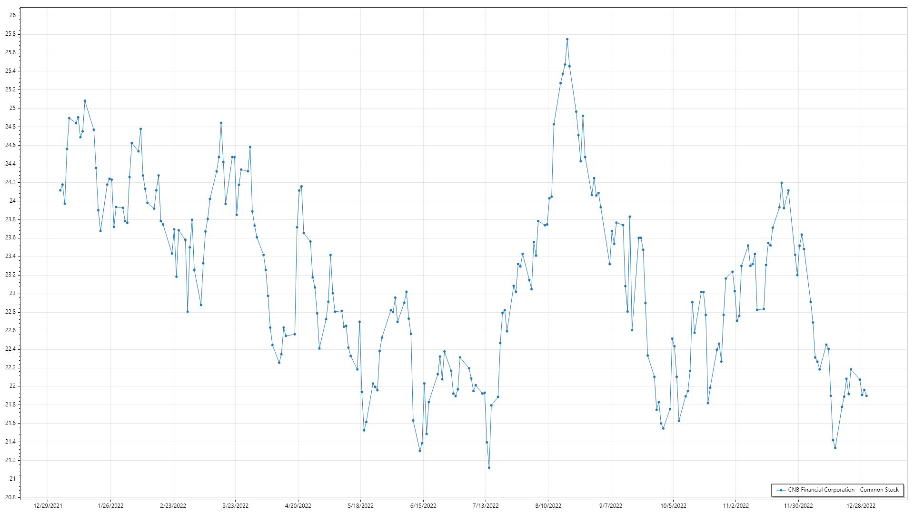Click the legend line marker icon

781,490
